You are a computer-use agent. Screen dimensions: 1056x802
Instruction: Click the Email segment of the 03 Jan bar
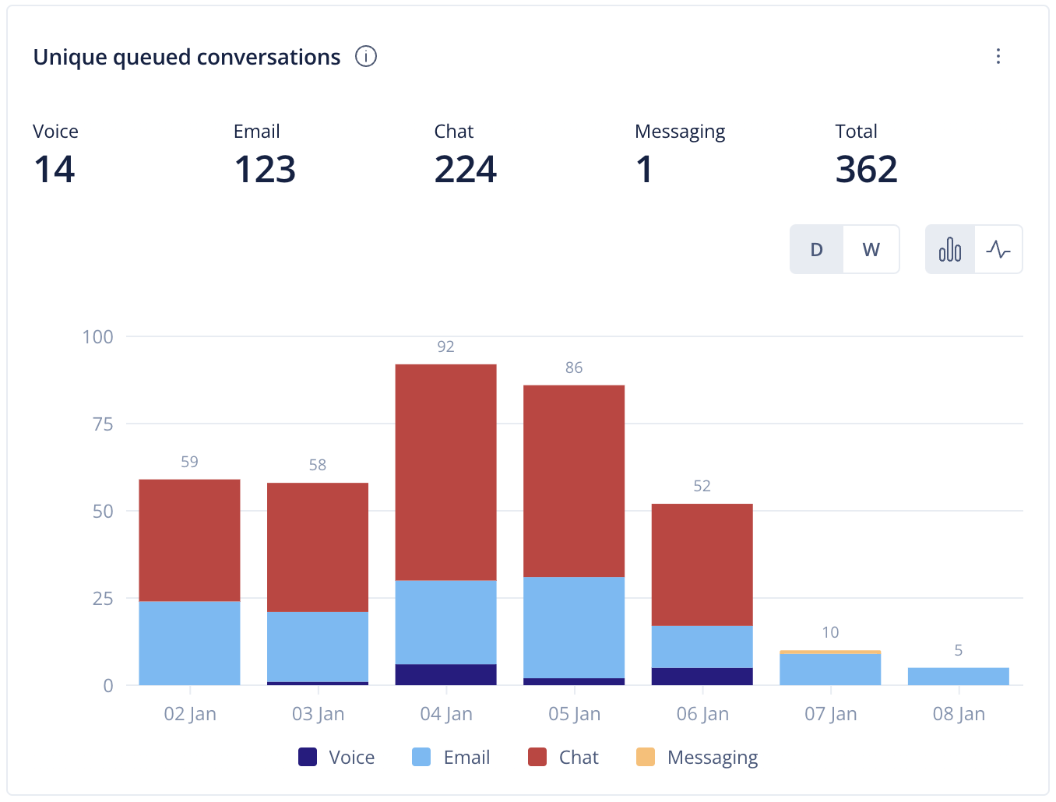(x=318, y=647)
